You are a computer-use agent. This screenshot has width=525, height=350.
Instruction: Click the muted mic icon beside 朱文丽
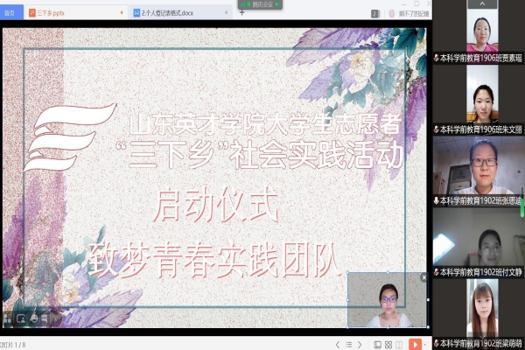point(436,129)
